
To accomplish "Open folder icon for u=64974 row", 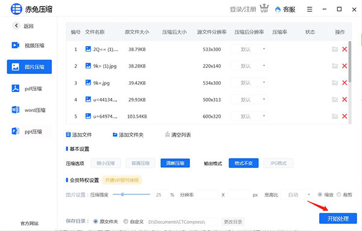I will pos(335,116).
